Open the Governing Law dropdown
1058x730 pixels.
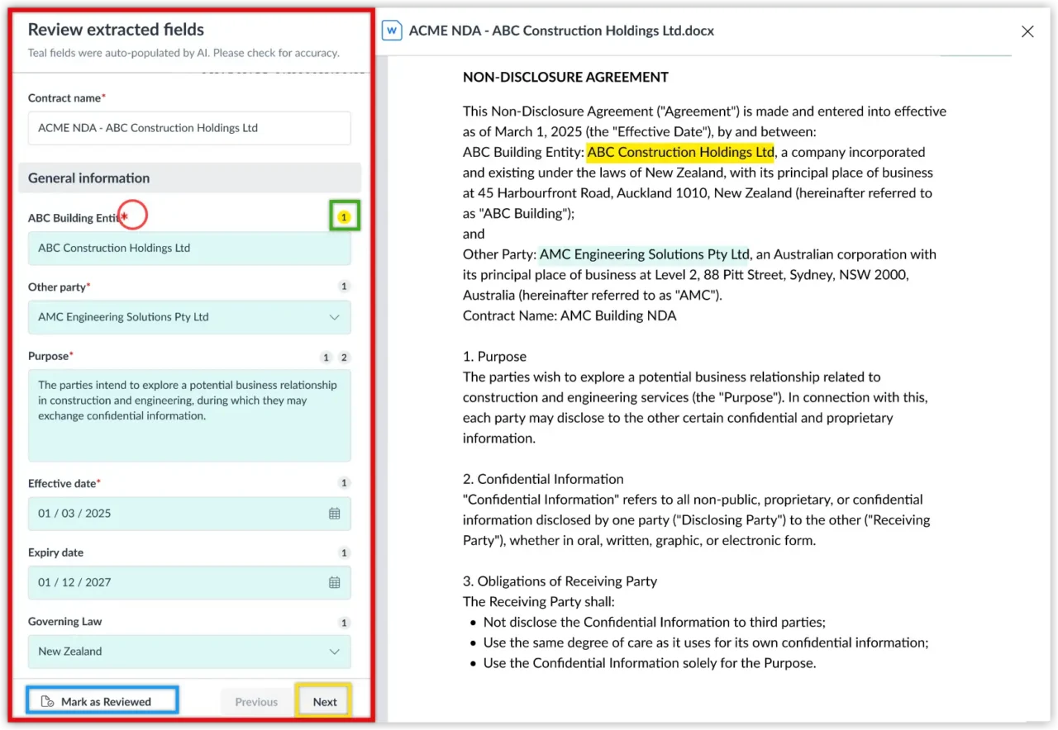pyautogui.click(x=334, y=652)
